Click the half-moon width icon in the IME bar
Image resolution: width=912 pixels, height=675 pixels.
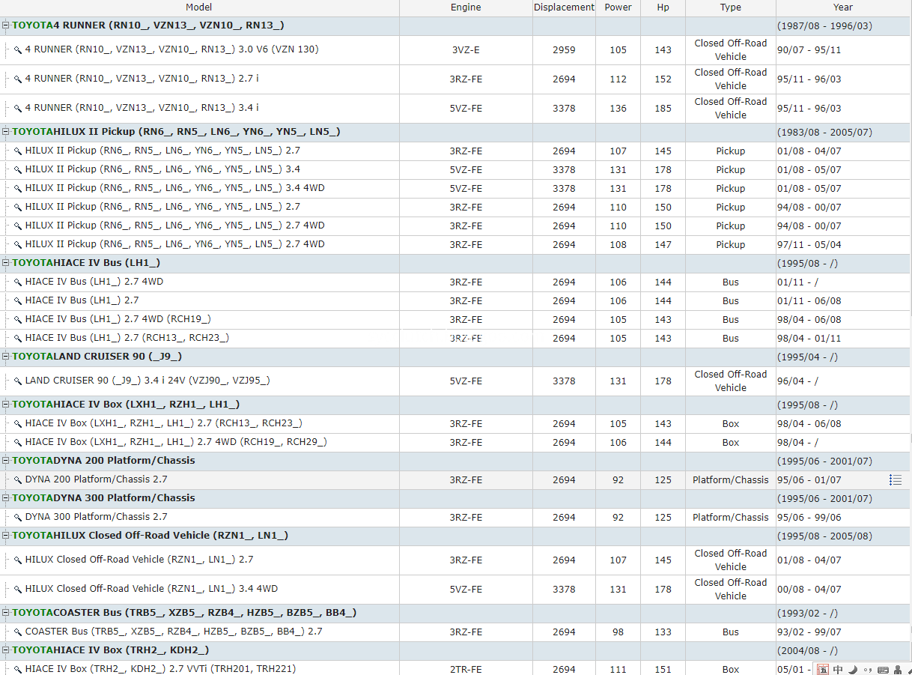[854, 670]
